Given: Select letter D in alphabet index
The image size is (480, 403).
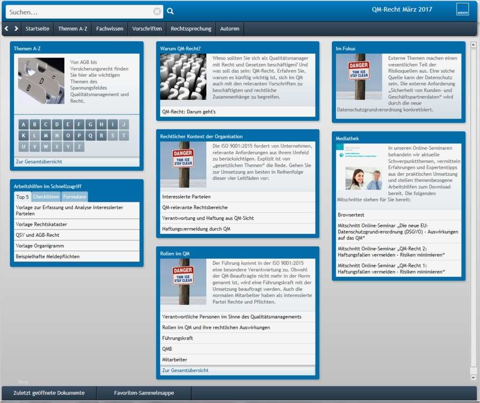Looking at the screenshot, I should (57, 125).
